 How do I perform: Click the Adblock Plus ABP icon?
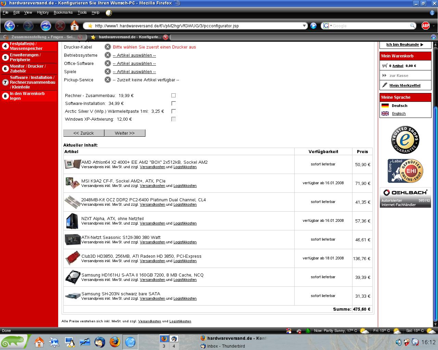425,26
